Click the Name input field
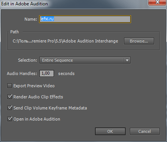The height and width of the screenshot is (142, 167). click(85, 19)
